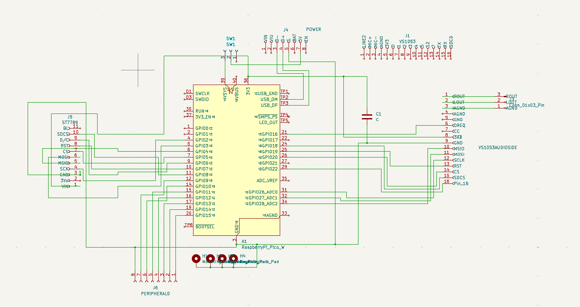
Task: Select the C1 capacitor symbol
Action: (367, 116)
